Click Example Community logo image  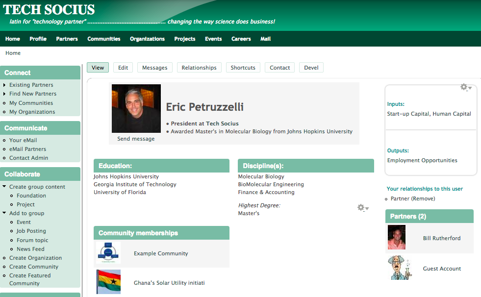108,253
